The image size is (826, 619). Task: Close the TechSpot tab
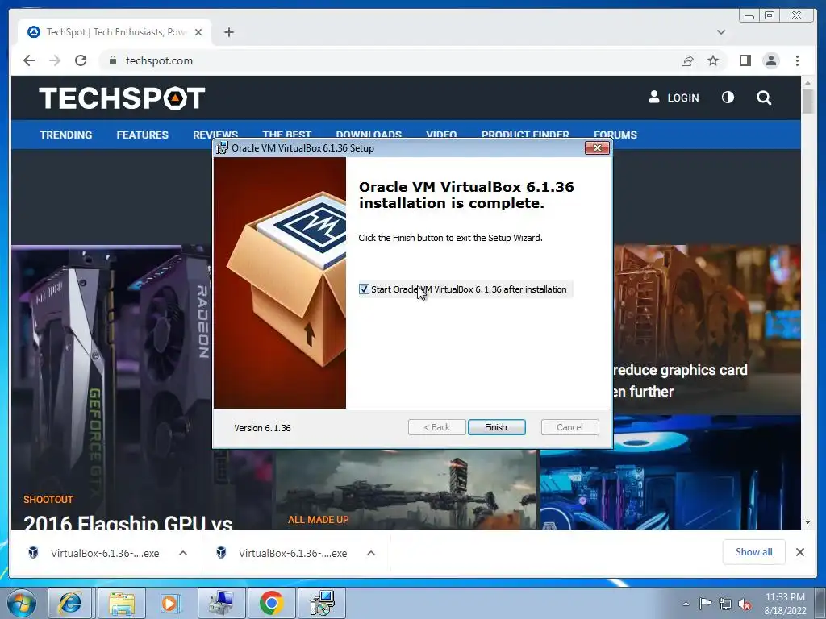[198, 32]
